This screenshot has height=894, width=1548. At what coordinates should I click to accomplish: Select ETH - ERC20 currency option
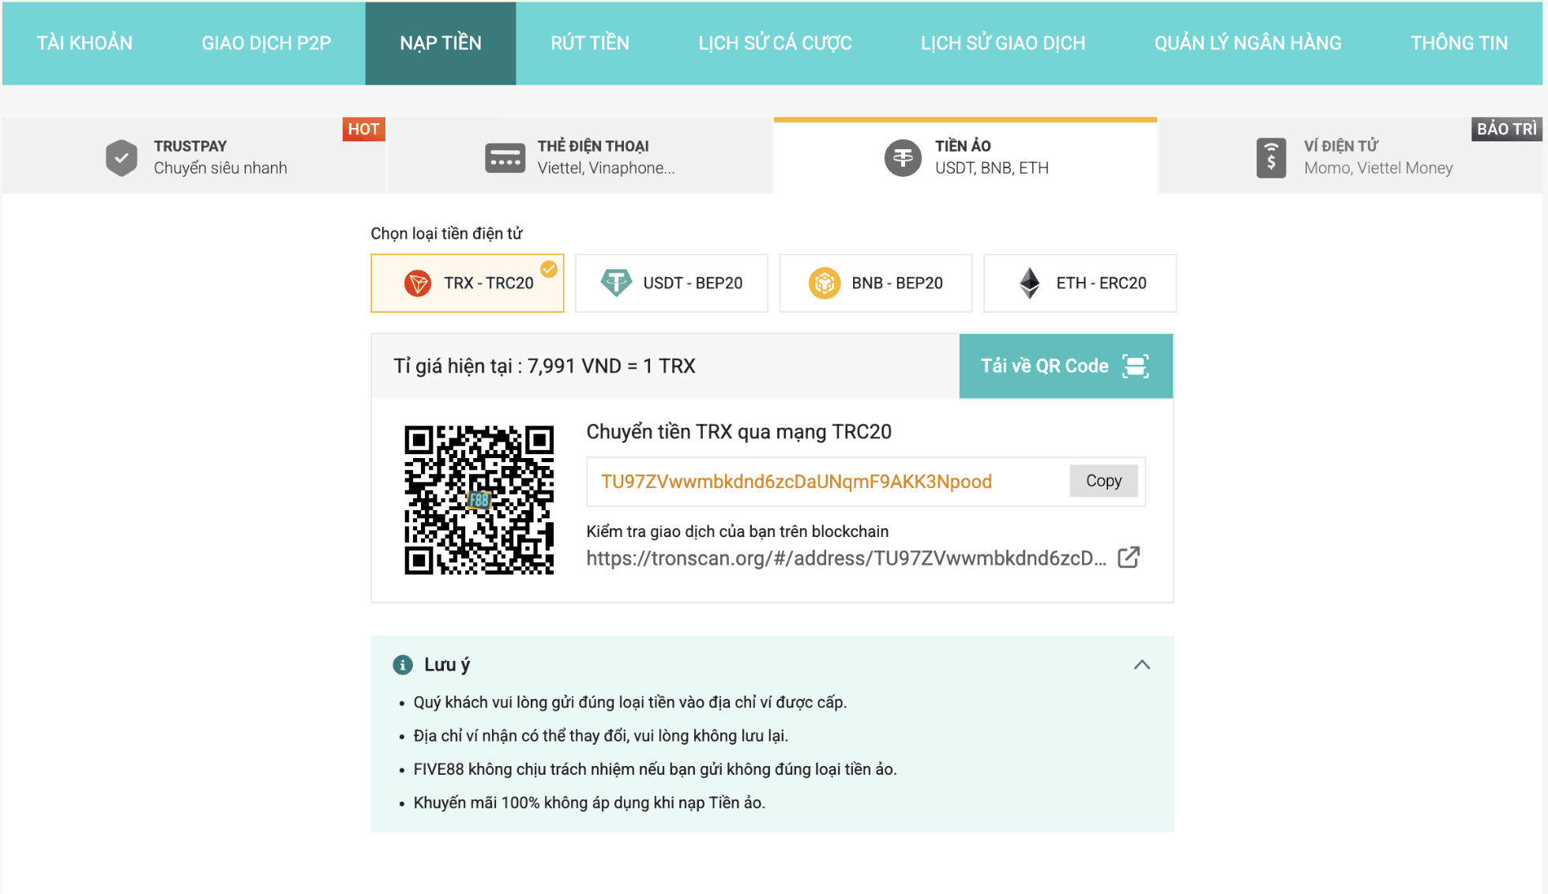(x=1080, y=283)
